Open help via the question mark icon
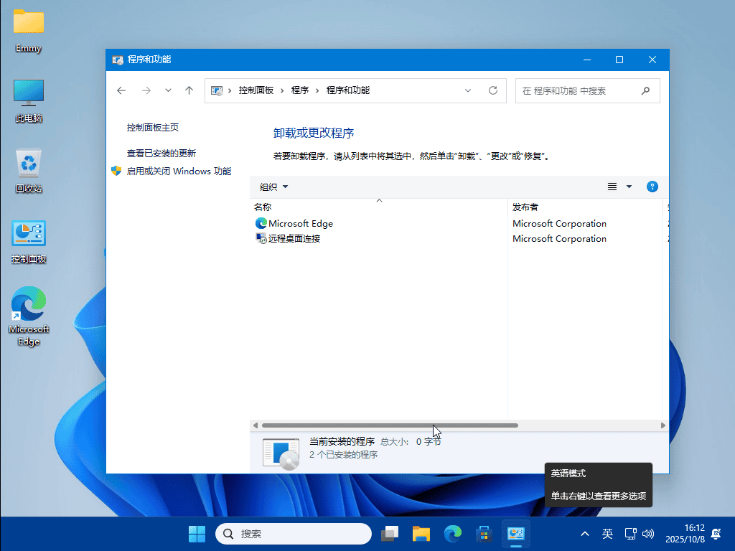735x551 pixels. [x=652, y=187]
